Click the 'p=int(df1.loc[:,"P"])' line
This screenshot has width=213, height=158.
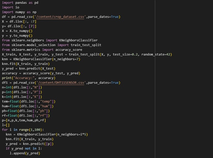(x=22, y=92)
